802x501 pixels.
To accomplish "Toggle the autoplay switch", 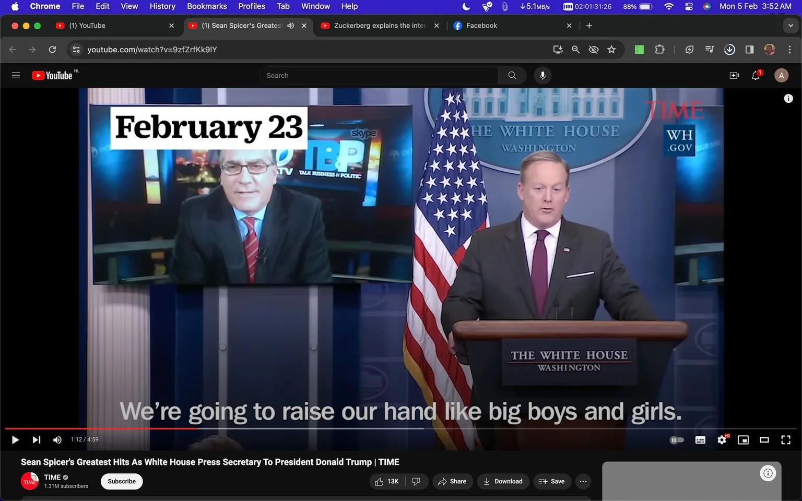I will [677, 440].
